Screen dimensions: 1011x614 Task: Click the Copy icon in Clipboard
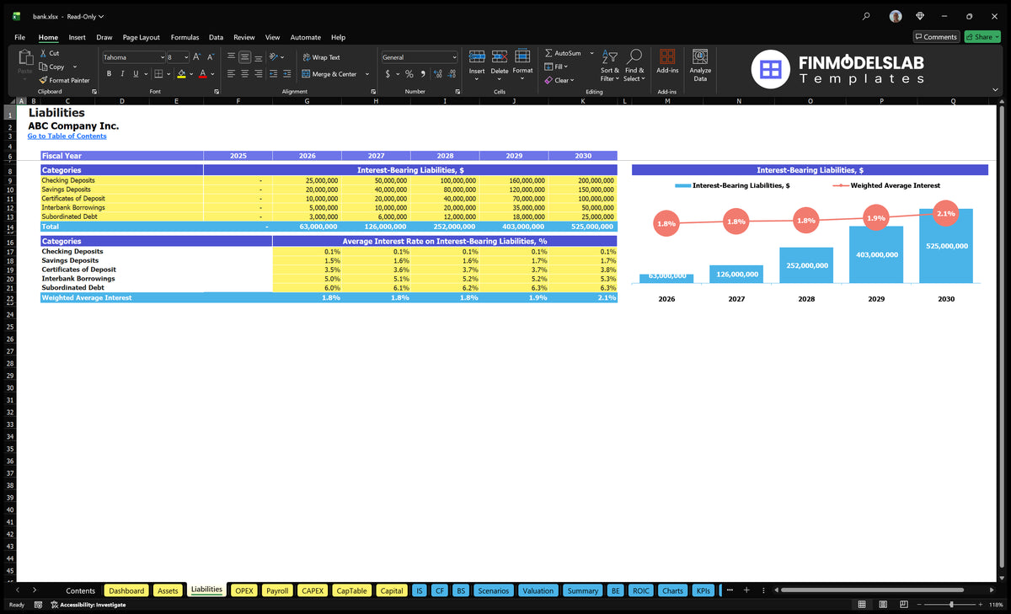[44, 67]
